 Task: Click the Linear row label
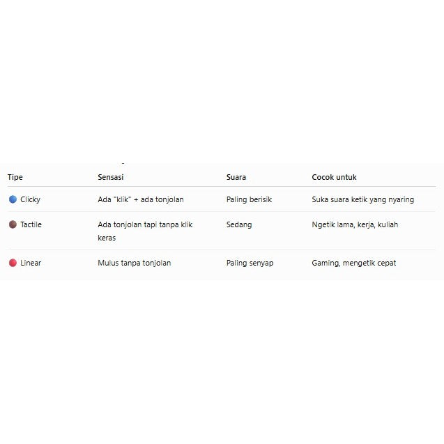(31, 263)
